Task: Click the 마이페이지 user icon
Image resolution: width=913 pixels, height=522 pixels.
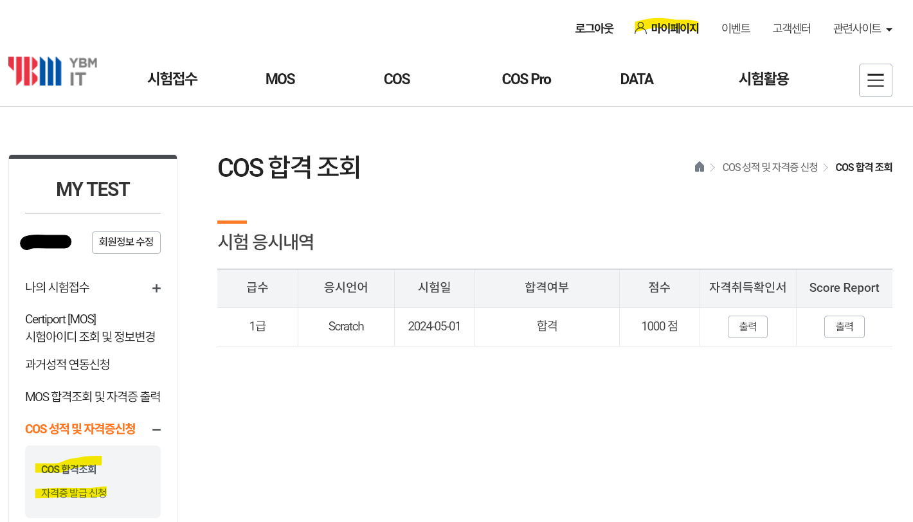Action: point(640,28)
